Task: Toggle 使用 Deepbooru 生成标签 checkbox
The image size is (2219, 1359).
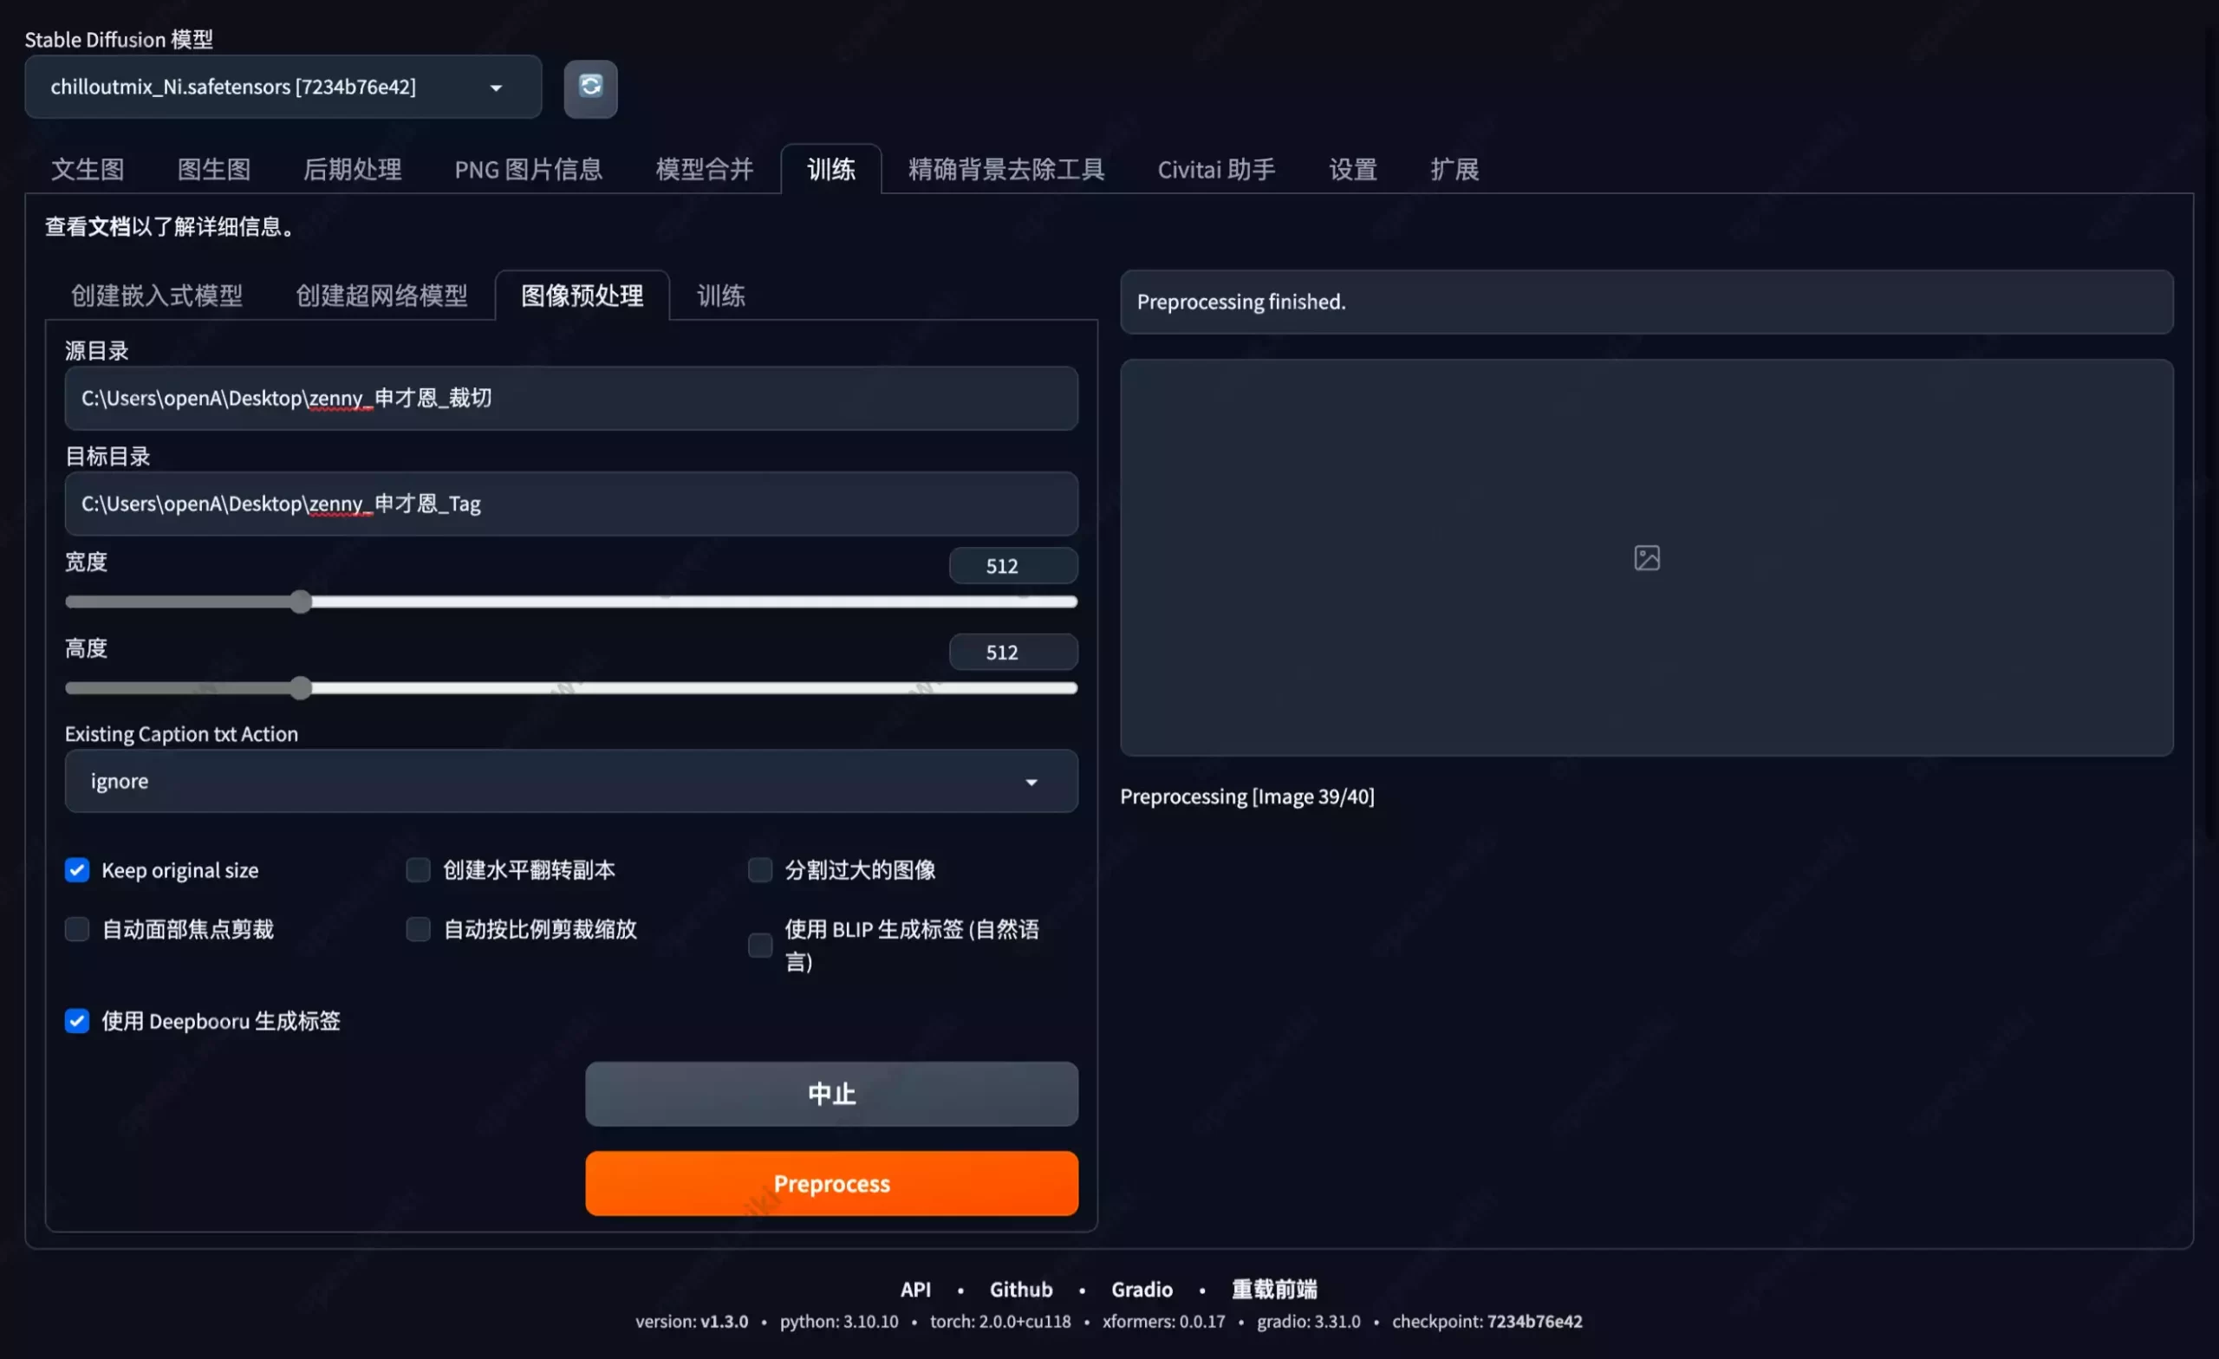Action: tap(77, 1020)
